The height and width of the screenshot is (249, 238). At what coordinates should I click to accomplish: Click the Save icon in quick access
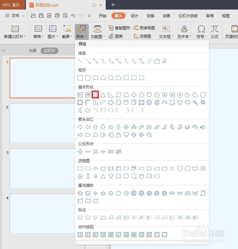click(41, 16)
